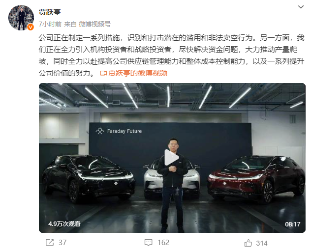
Task: Play the Faraday Future video
Action: click(x=172, y=158)
